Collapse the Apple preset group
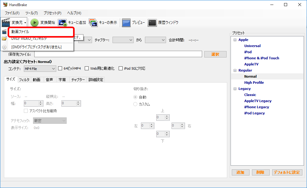 point(235,40)
